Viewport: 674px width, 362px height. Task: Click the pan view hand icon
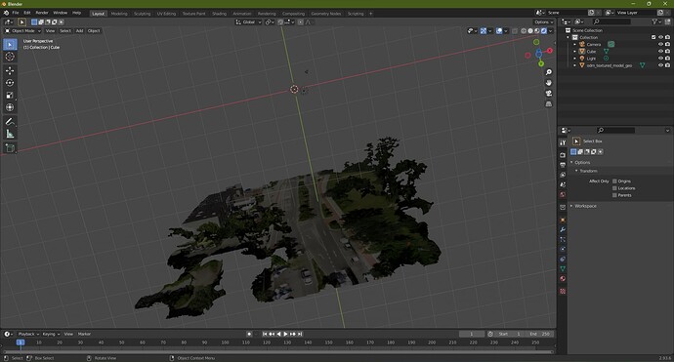click(549, 82)
